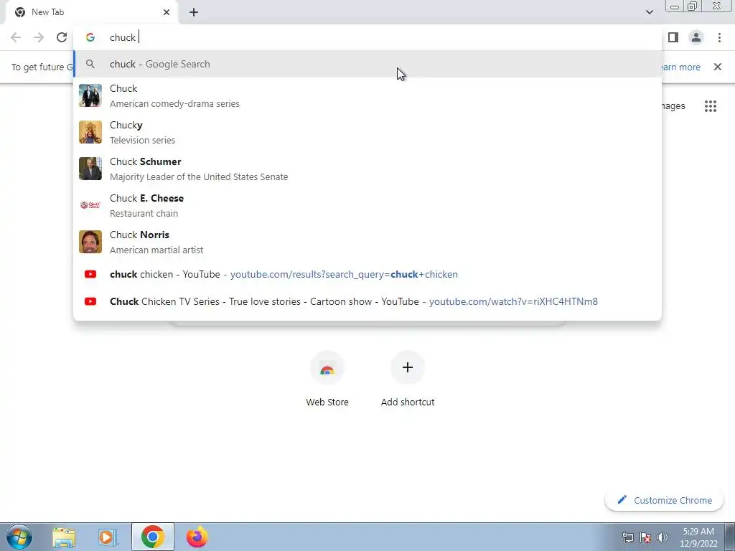This screenshot has width=735, height=551.
Task: Choose the 'Chuck E. Cheese' suggestion
Action: tap(367, 205)
